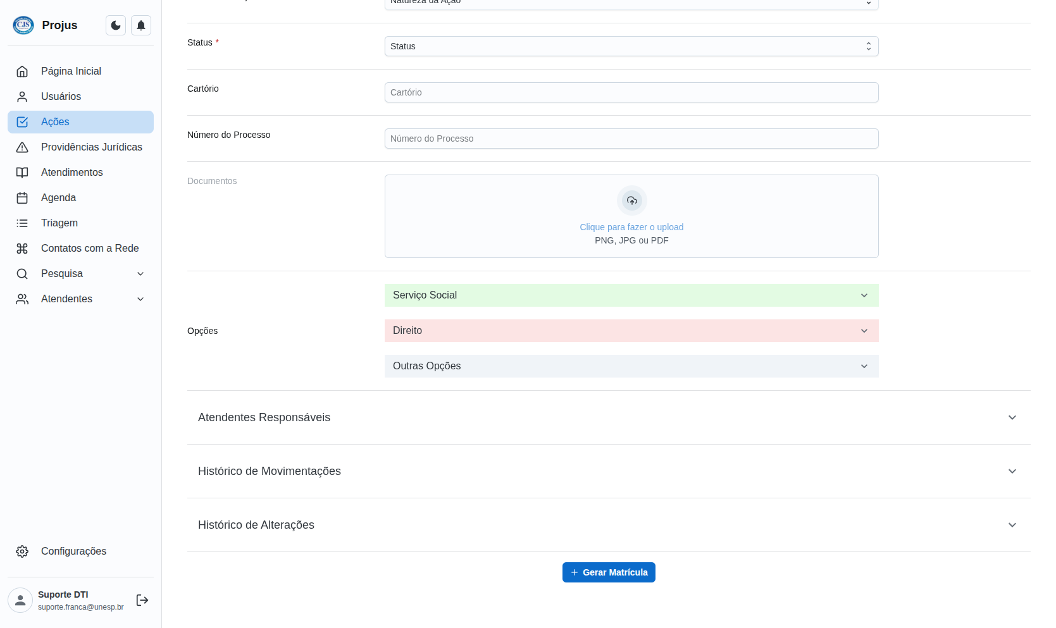Click the cloud upload icon in Documentos
This screenshot has width=1056, height=628.
(631, 200)
